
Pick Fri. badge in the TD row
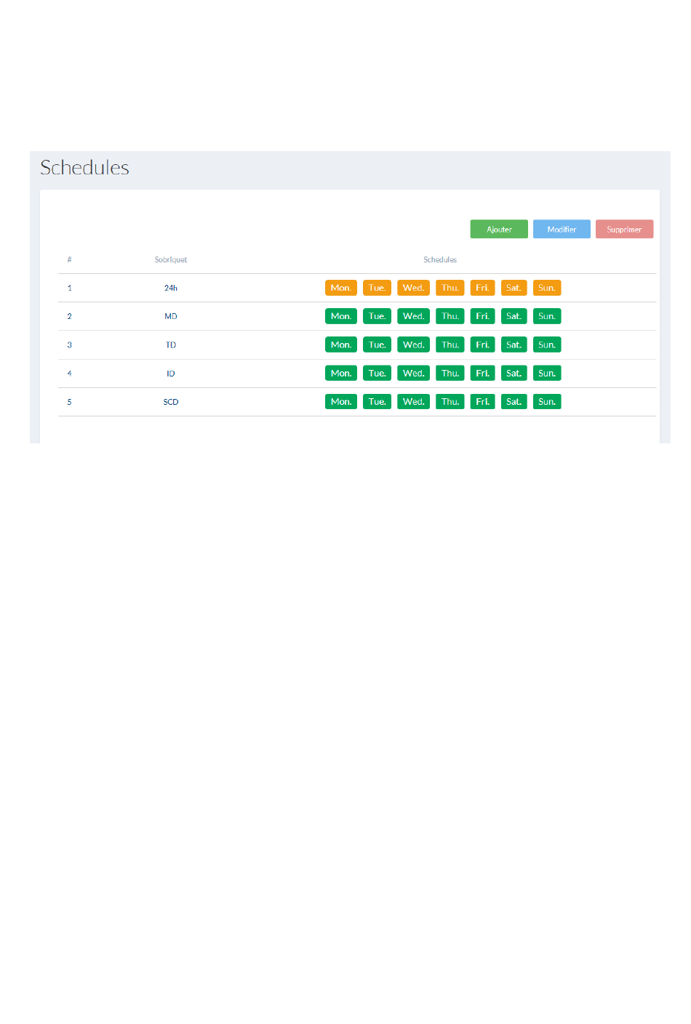(482, 344)
